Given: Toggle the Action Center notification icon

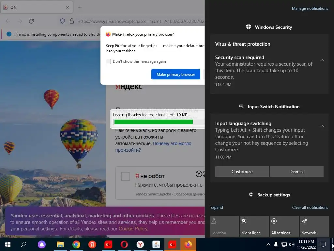Looking at the screenshot, I should click(x=323, y=244).
